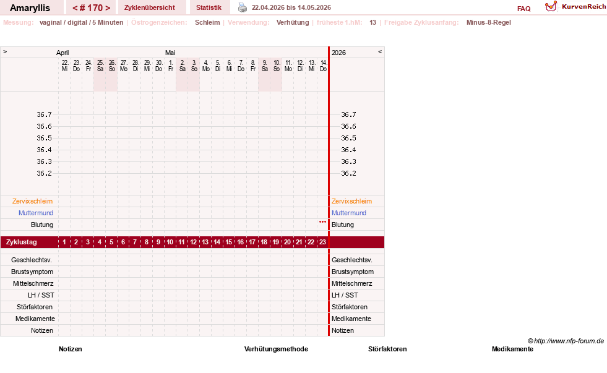Viewport: 607px width, 373px height.
Task: Select cycle day 23 in Zyklustag row
Action: coord(322,242)
